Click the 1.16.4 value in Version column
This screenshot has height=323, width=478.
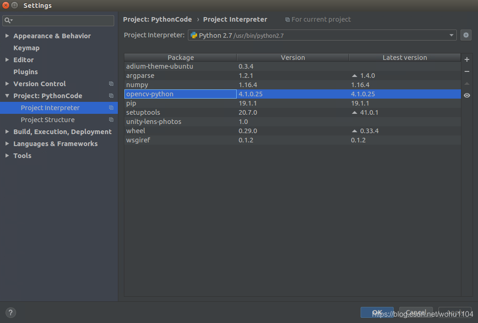coord(248,85)
